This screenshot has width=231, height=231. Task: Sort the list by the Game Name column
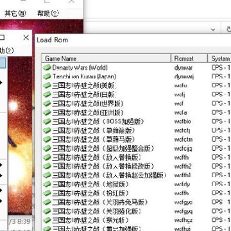click(x=107, y=58)
